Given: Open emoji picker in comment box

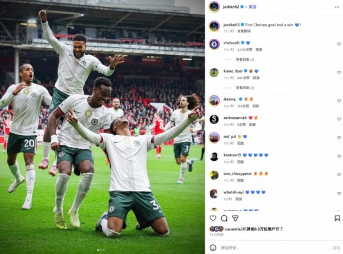Looking at the screenshot, I should pyautogui.click(x=213, y=248).
